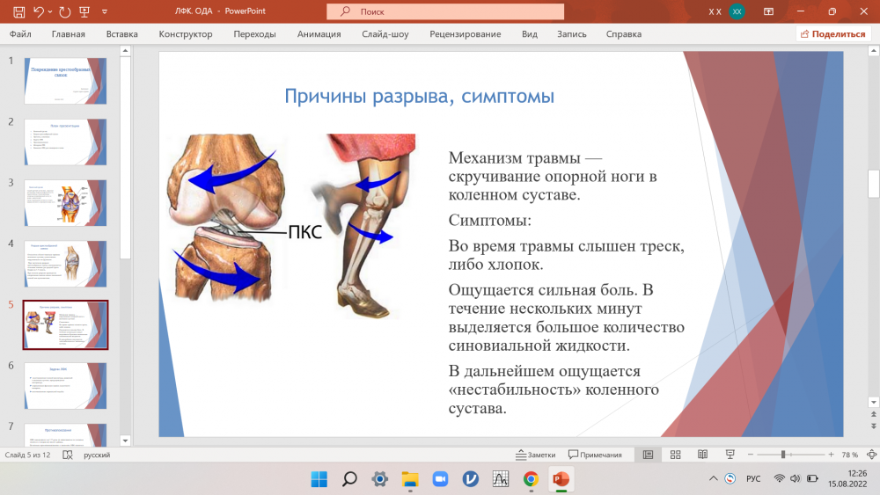Zoom out with minus button

click(751, 455)
